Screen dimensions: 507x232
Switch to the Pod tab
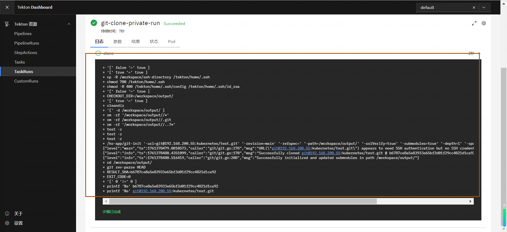171,42
